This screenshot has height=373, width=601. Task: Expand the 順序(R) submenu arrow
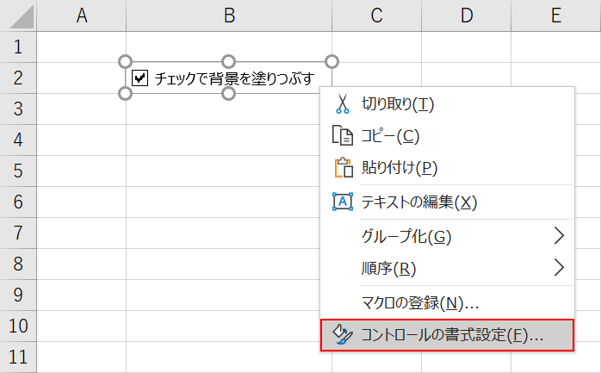click(x=559, y=268)
